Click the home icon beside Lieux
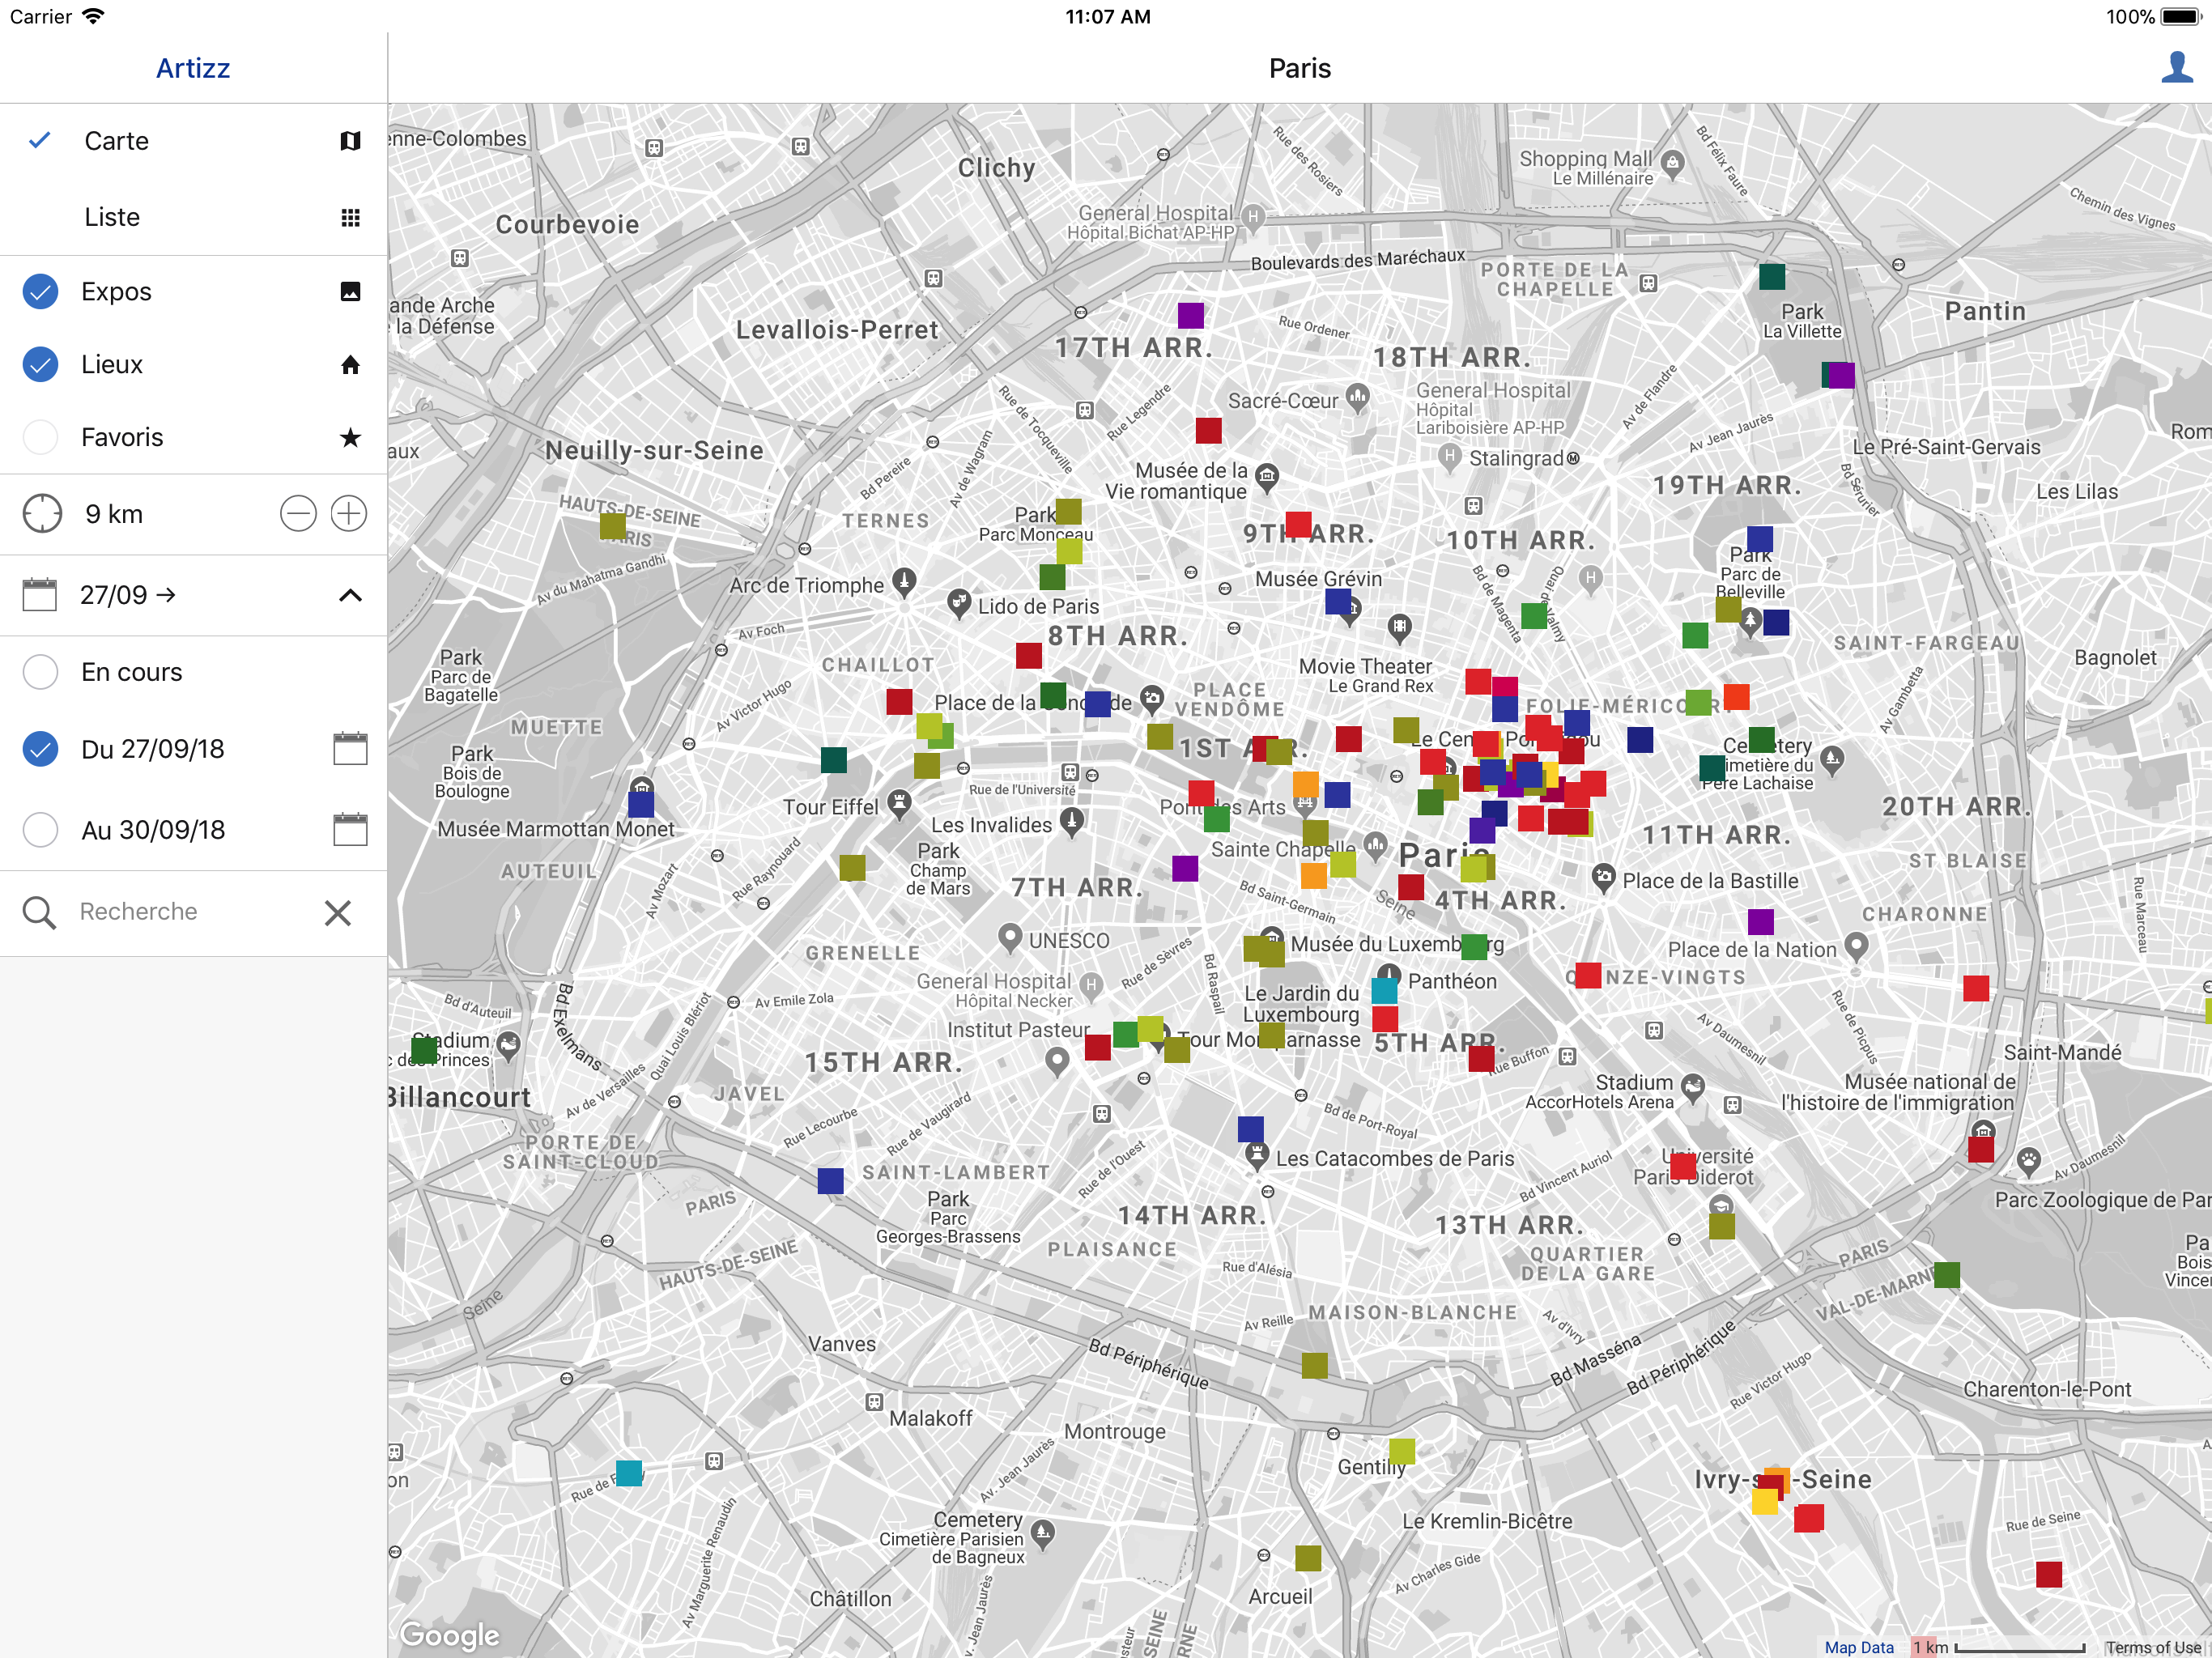Image resolution: width=2212 pixels, height=1658 pixels. 350,365
